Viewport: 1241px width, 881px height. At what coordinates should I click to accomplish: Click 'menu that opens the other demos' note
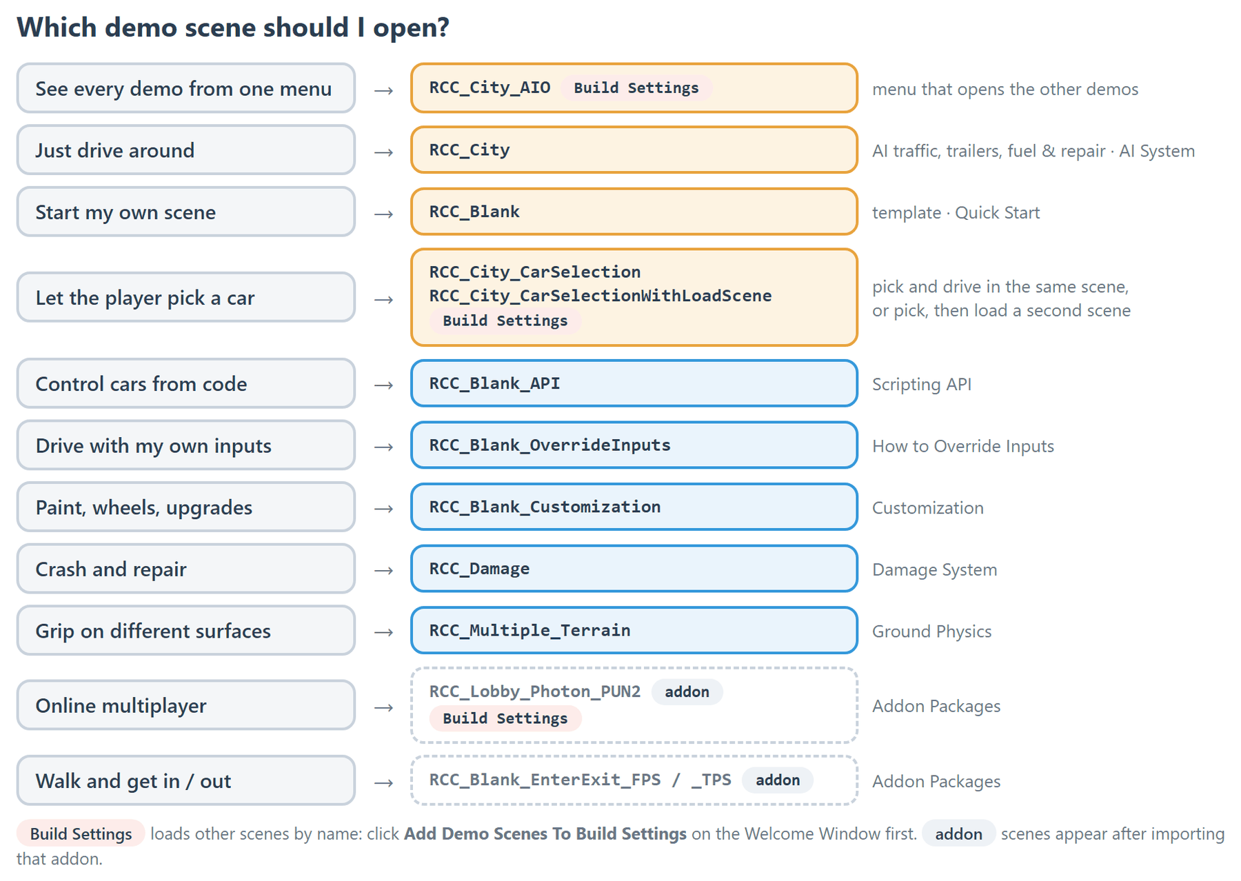coord(1005,89)
